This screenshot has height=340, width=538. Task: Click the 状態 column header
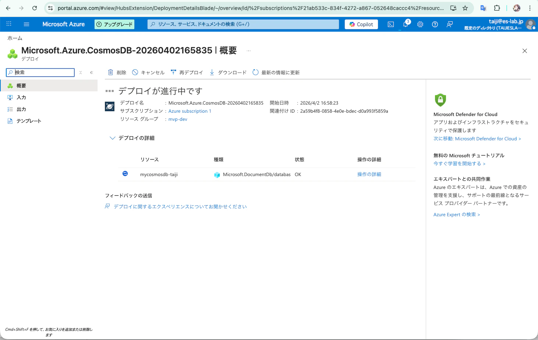[300, 160]
